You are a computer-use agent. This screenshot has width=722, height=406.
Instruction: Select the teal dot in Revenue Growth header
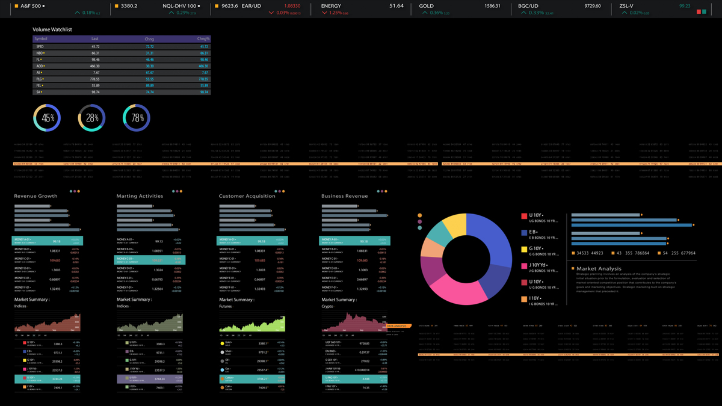[71, 191]
